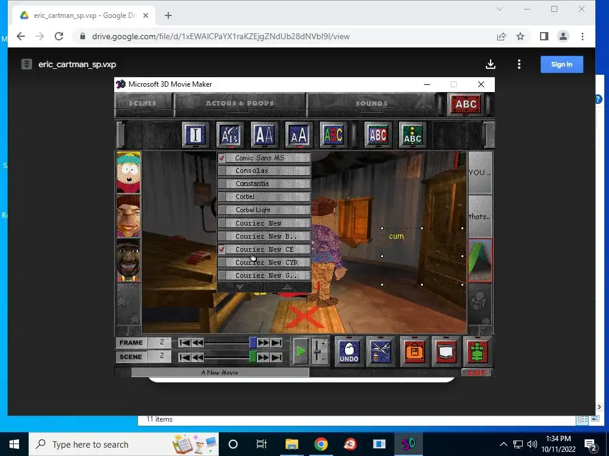Open the red help book button
The height and width of the screenshot is (456, 609).
click(x=445, y=350)
